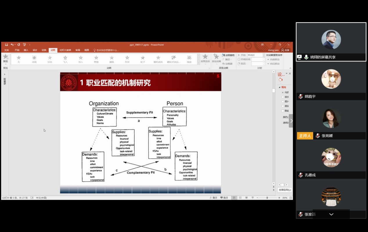
Task: Click the 全部应用 apply to all button
Action: [285, 190]
